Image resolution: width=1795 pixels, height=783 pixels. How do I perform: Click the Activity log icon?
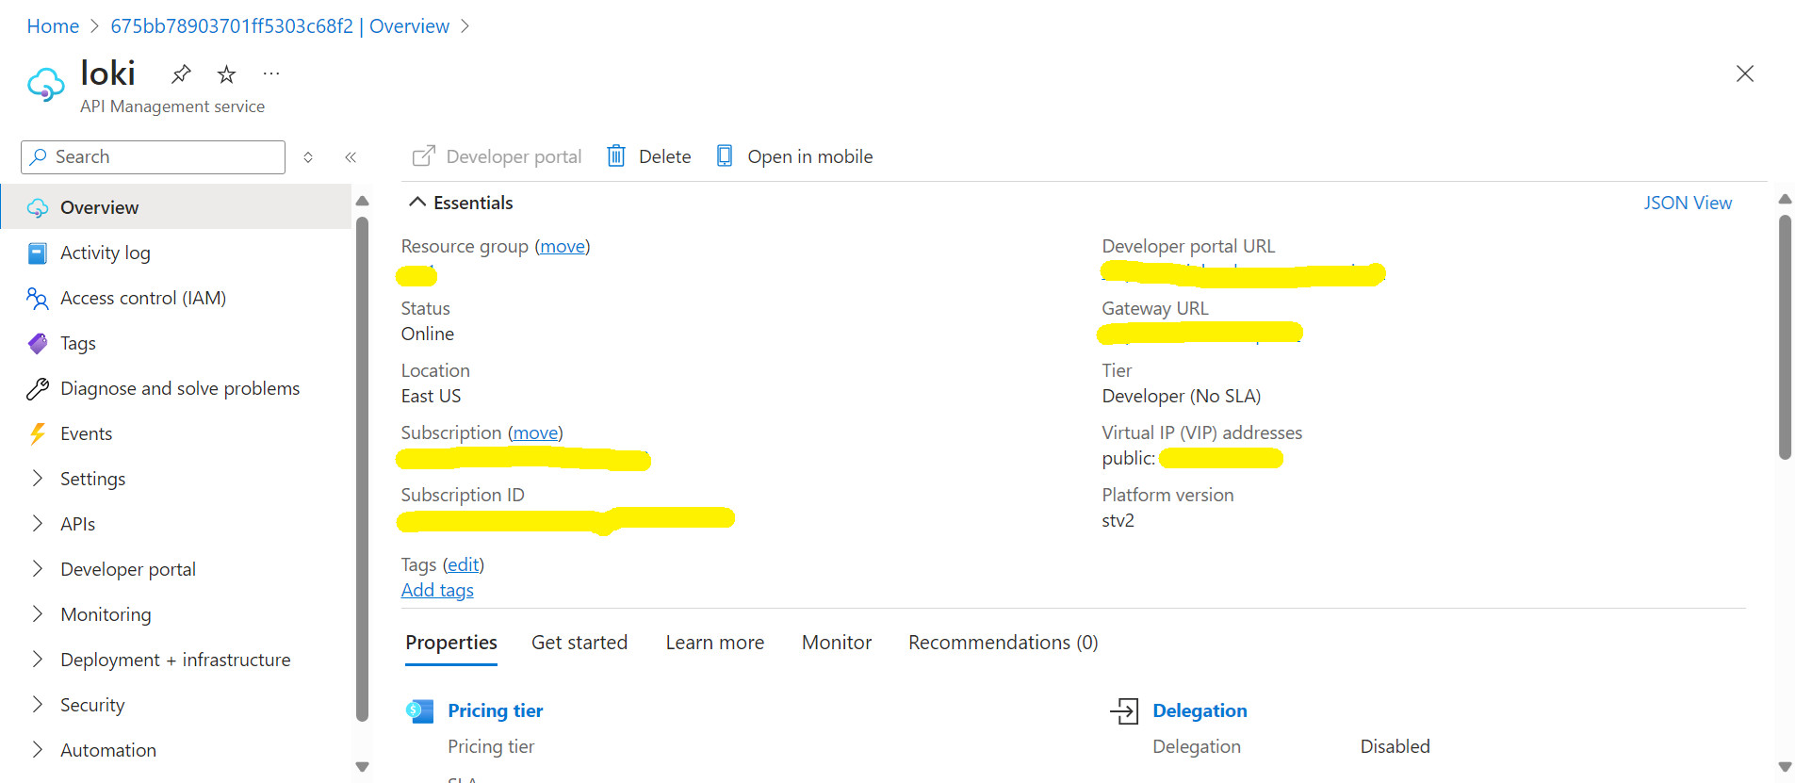[x=38, y=253]
